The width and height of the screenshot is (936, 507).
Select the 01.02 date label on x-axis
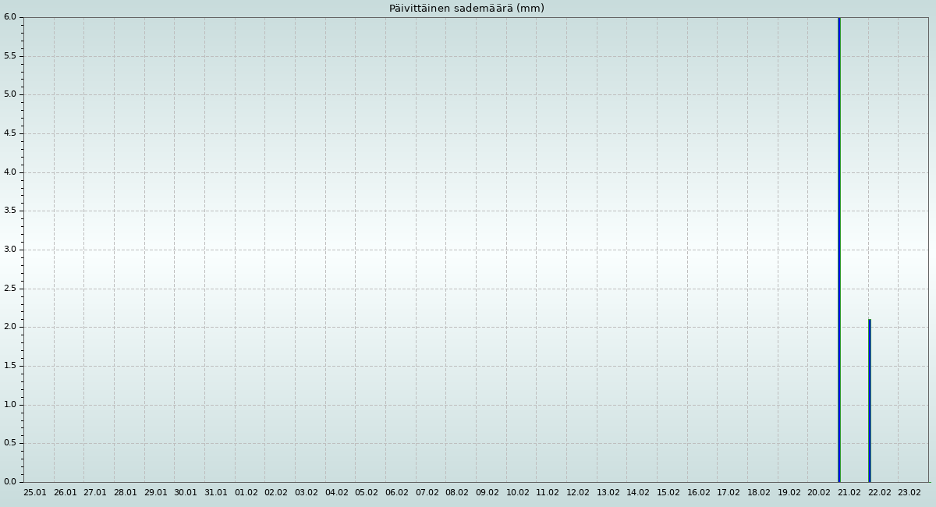[x=246, y=492]
